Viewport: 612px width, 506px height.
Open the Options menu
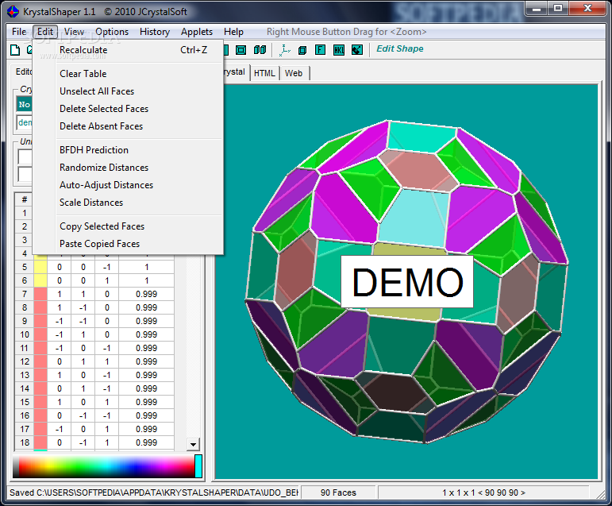coord(112,32)
